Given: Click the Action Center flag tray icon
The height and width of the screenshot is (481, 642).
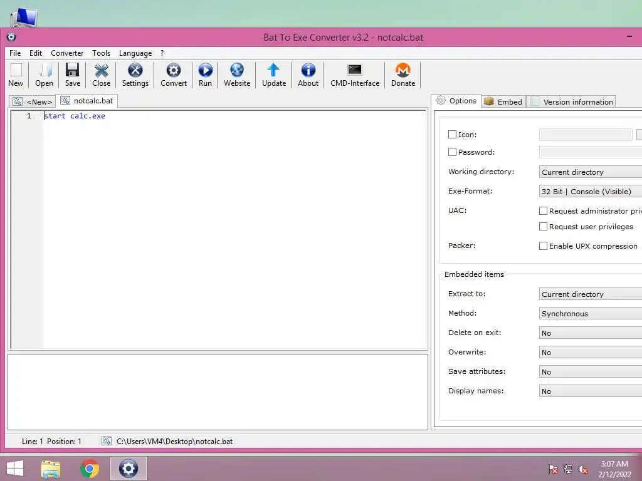Looking at the screenshot, I should (553, 468).
